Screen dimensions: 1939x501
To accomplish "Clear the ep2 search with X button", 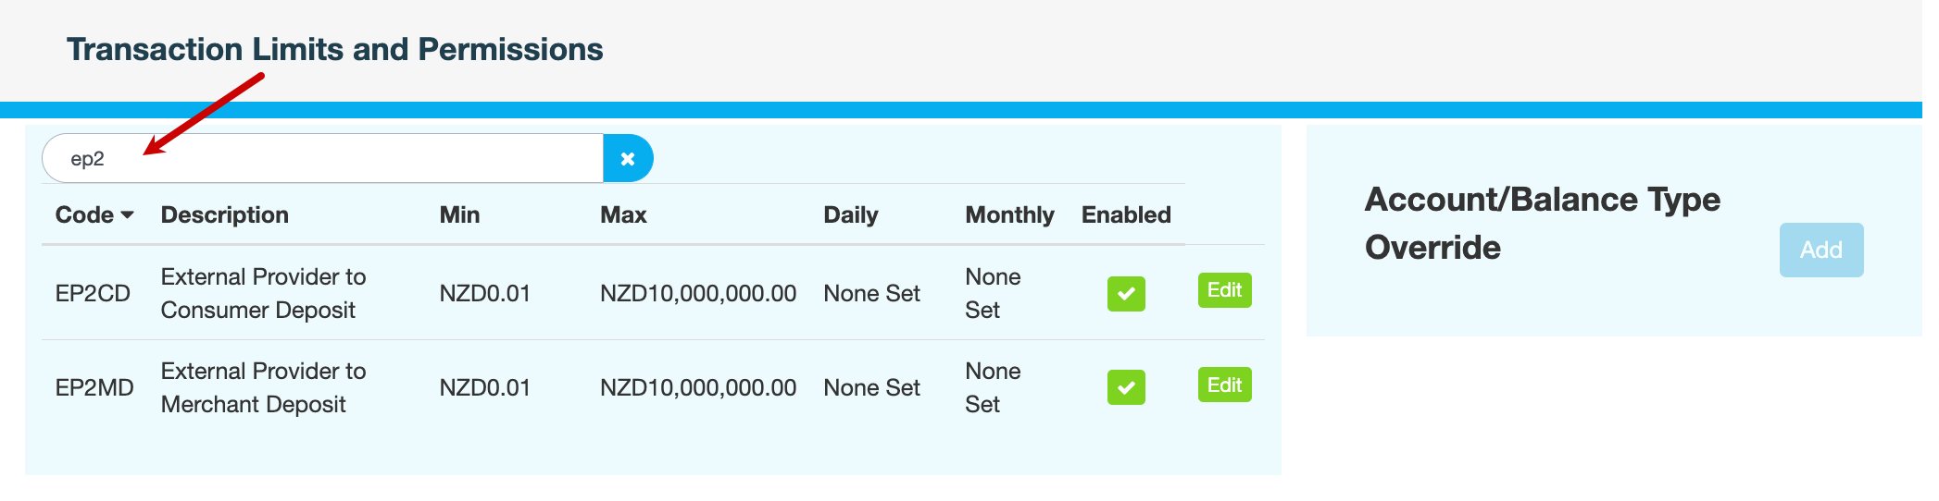I will click(628, 159).
